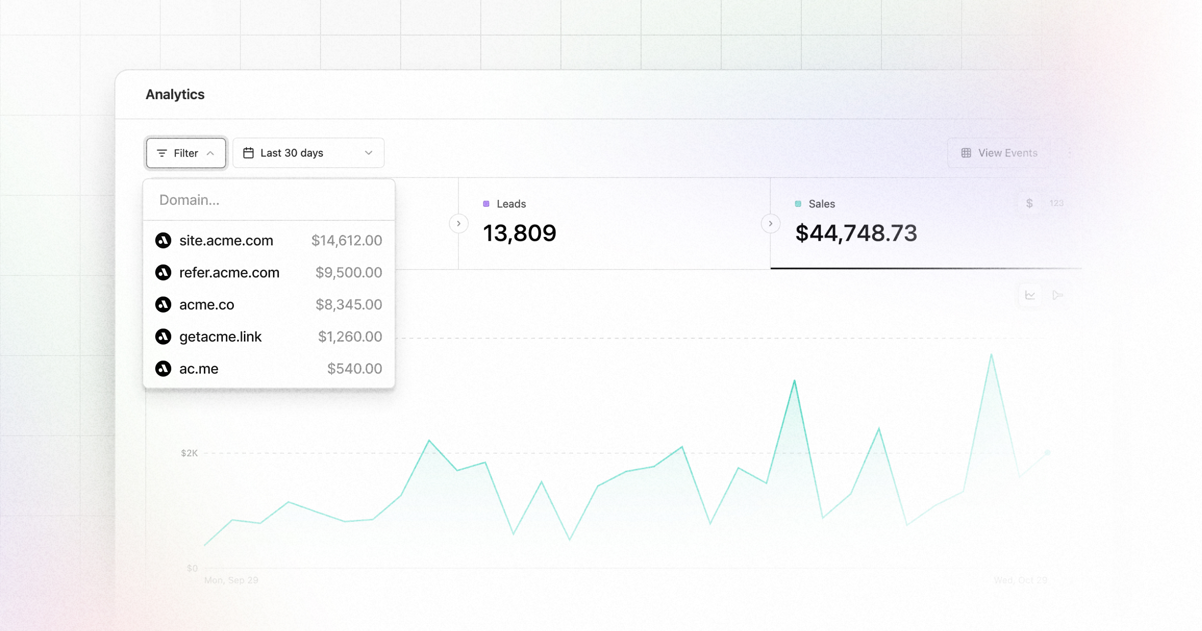Open the Last 30 days date range dropdown

308,153
